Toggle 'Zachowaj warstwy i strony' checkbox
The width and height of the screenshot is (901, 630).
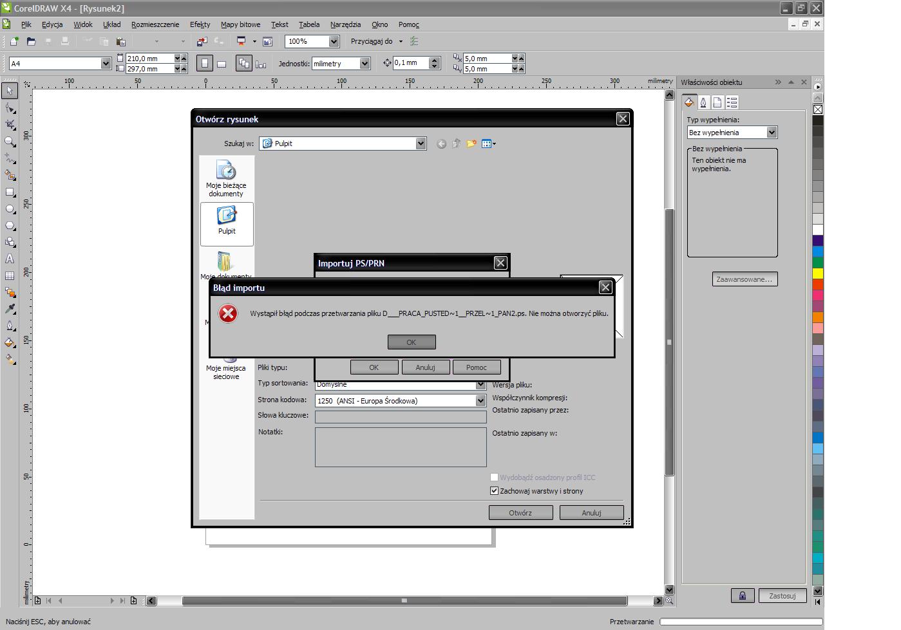point(494,491)
